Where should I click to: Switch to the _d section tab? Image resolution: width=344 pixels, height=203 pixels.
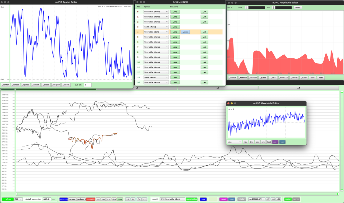click(298, 88)
